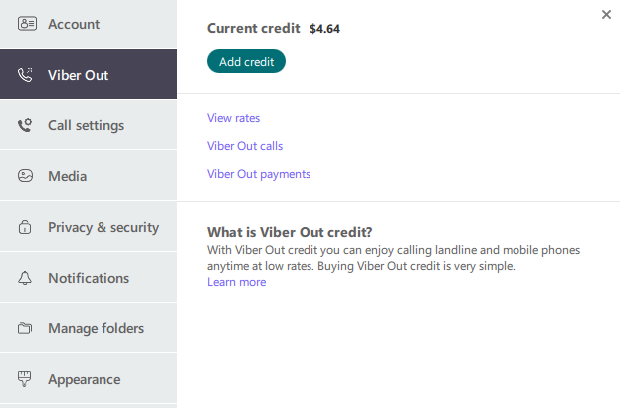Click the Account card icon
620x408 pixels.
coord(26,24)
